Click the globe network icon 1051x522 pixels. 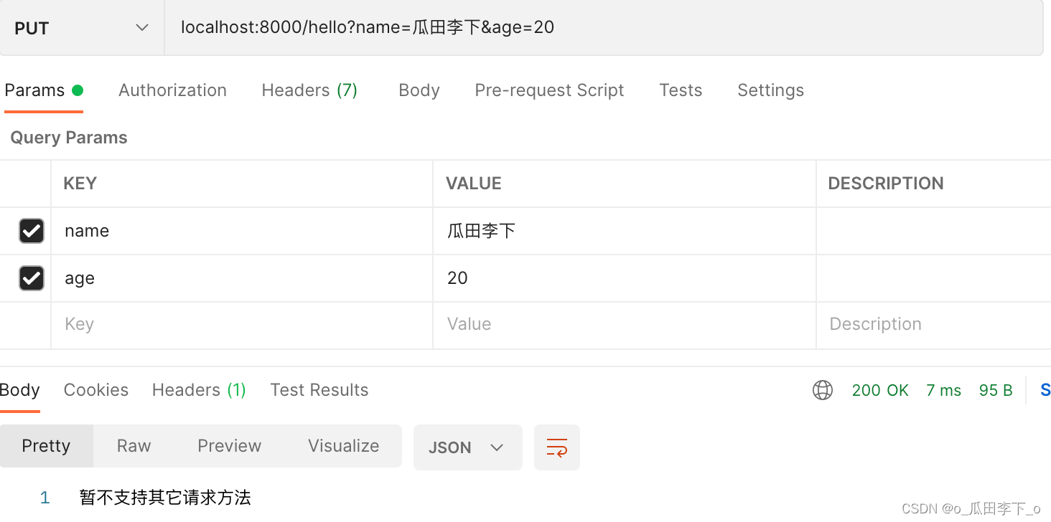tap(823, 390)
